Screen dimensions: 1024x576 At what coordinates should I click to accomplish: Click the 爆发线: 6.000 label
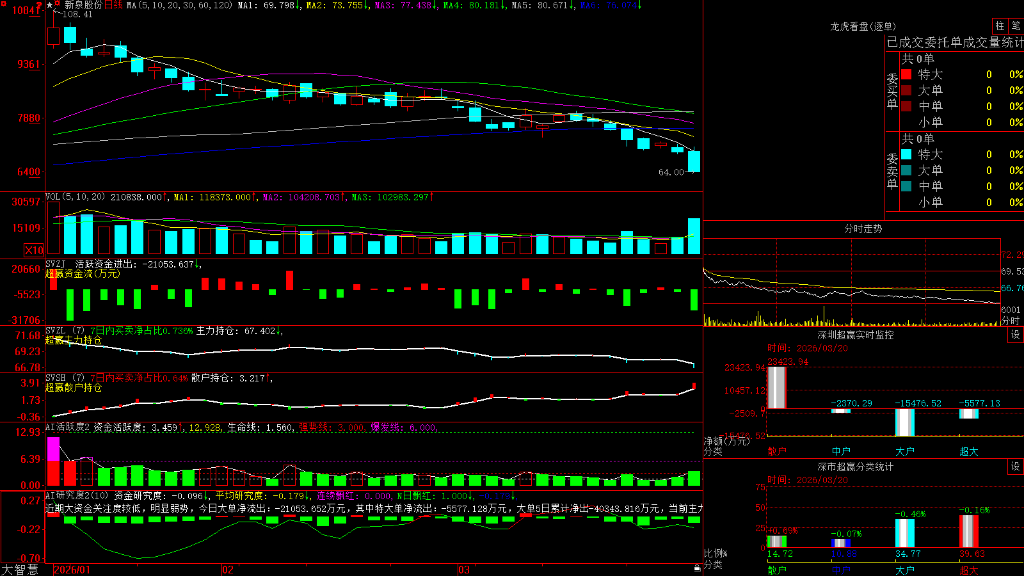403,428
